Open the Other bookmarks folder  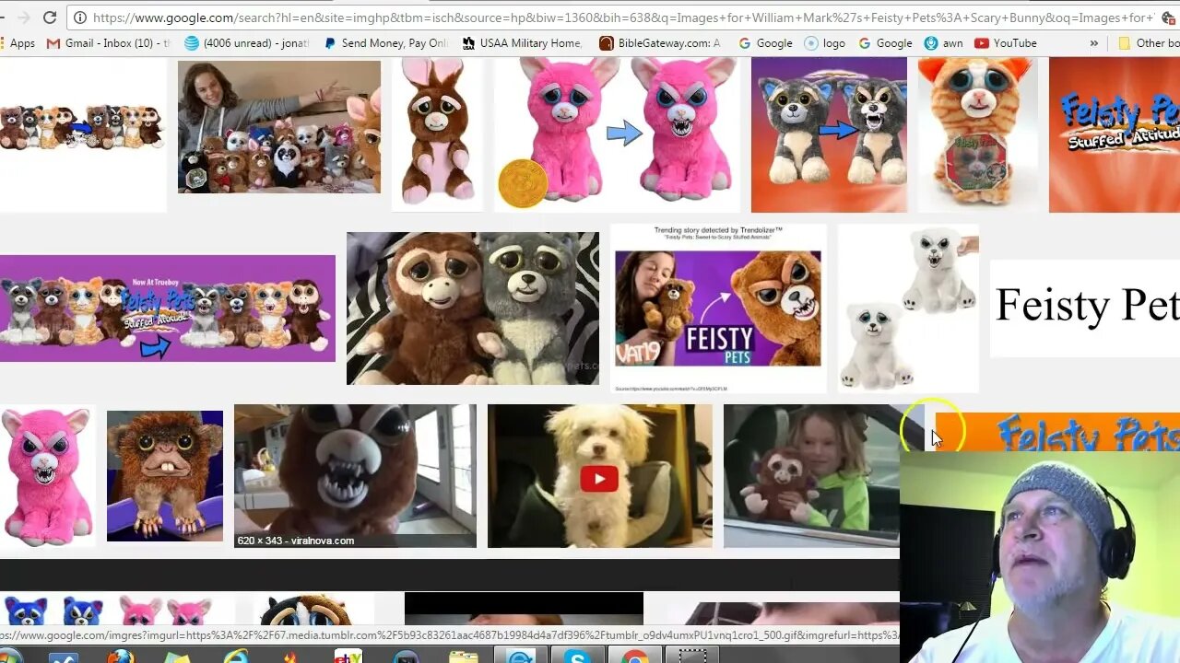pyautogui.click(x=1148, y=43)
